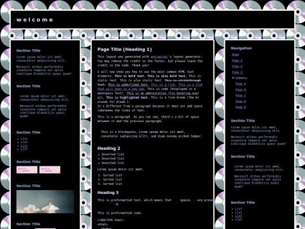Click the 'Heading 2' heading
Viewport: 305px width, 229px height.
109,148
